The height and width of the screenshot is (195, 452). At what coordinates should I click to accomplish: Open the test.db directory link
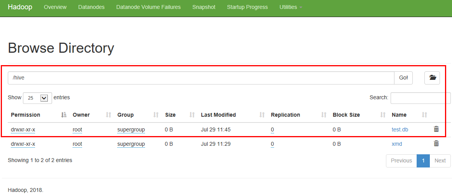[x=400, y=129]
